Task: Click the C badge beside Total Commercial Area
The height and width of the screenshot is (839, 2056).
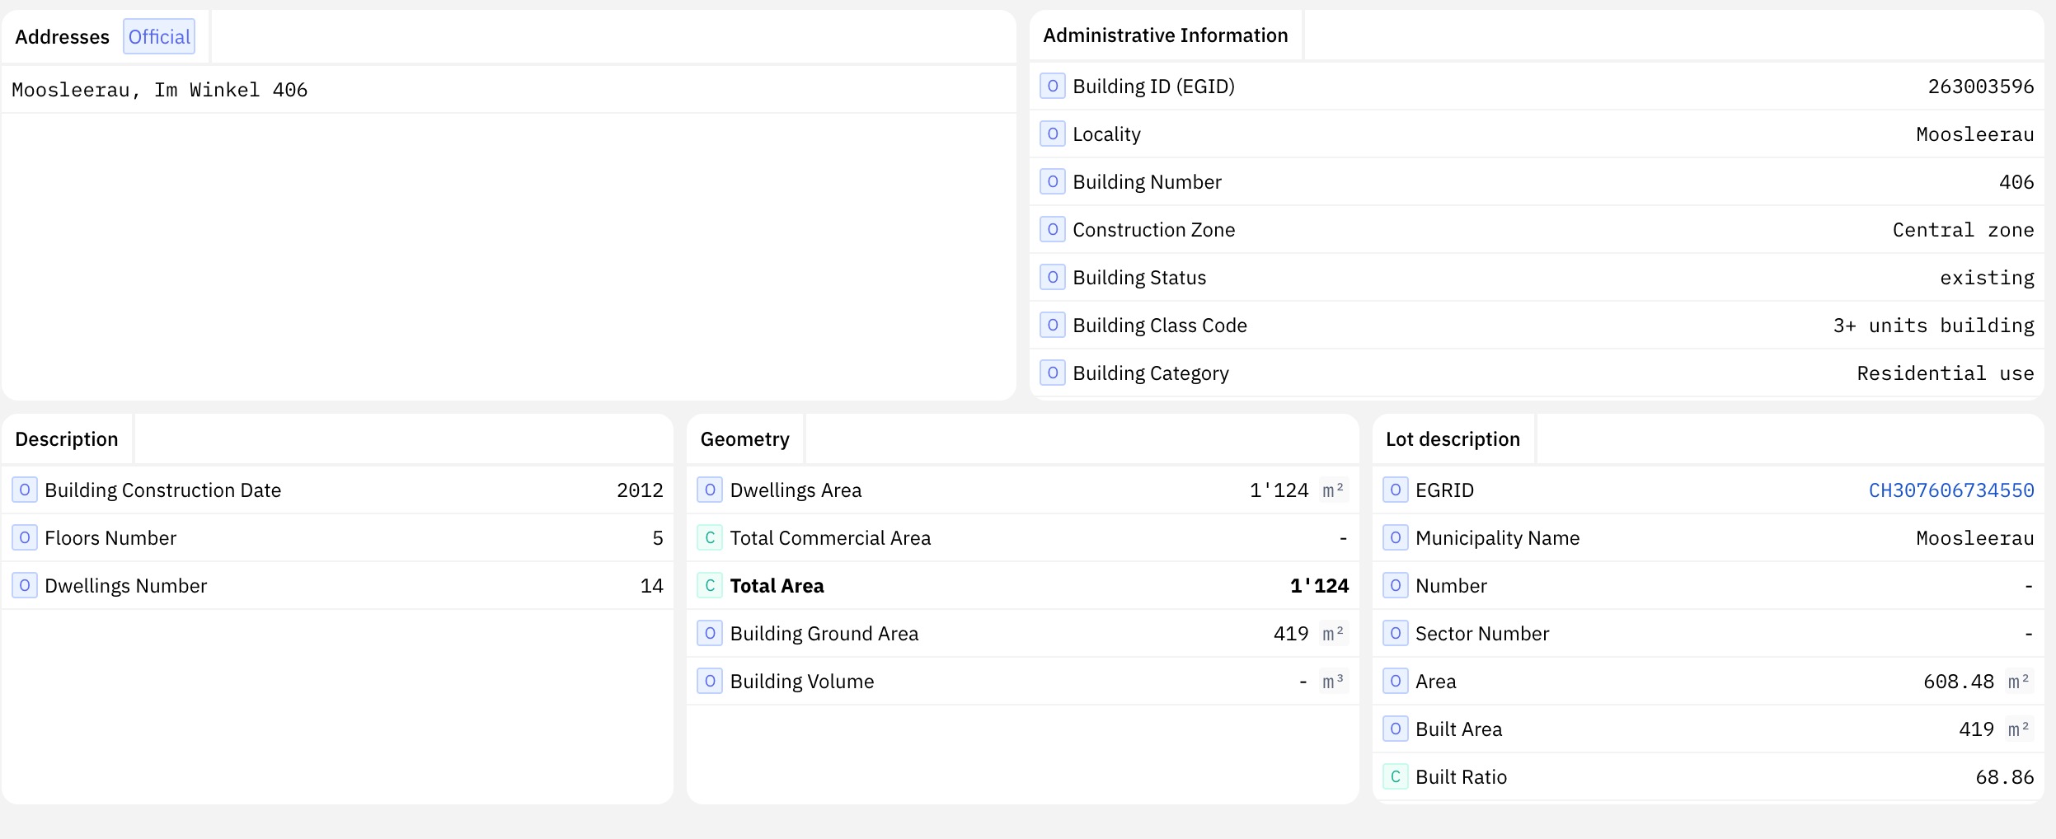Action: click(710, 537)
